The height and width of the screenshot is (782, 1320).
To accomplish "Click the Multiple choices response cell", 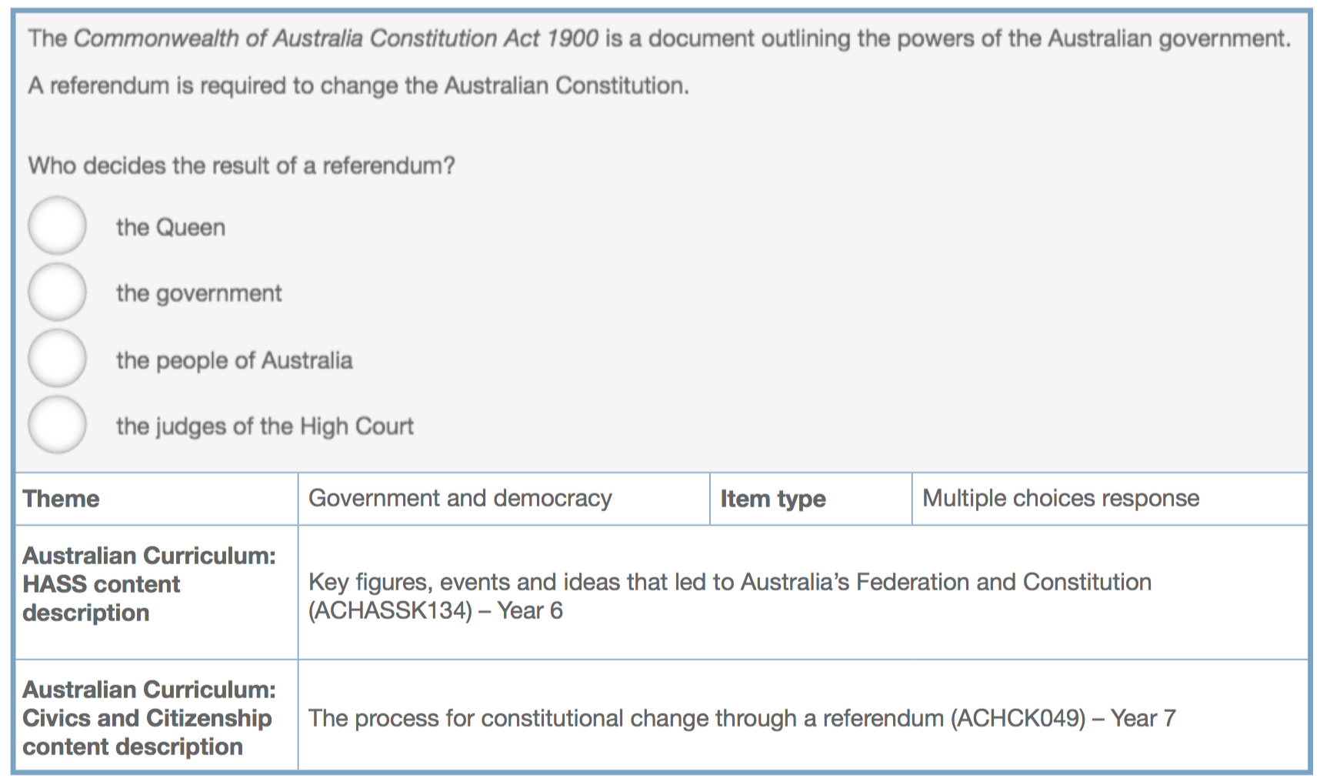I will click(x=1110, y=499).
